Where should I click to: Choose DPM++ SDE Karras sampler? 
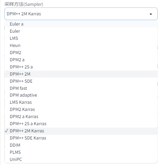coord(81,138)
